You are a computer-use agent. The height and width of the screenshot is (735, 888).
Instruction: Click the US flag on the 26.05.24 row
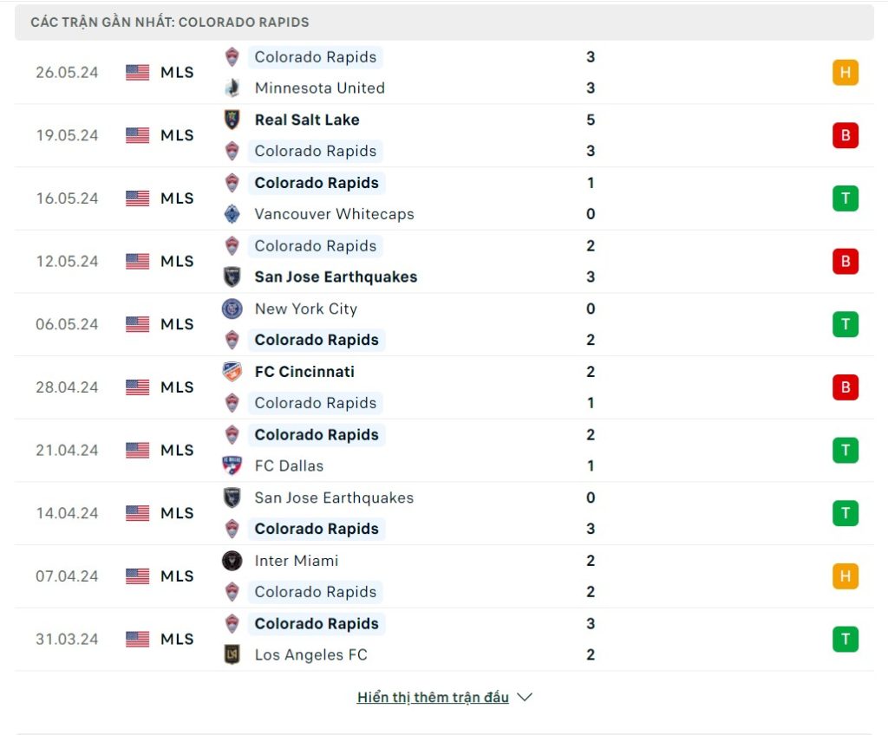pos(137,73)
